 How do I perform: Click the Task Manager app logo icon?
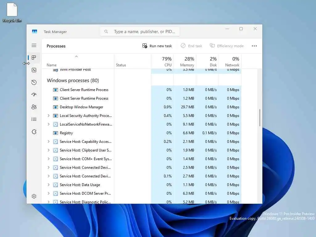(35, 31)
